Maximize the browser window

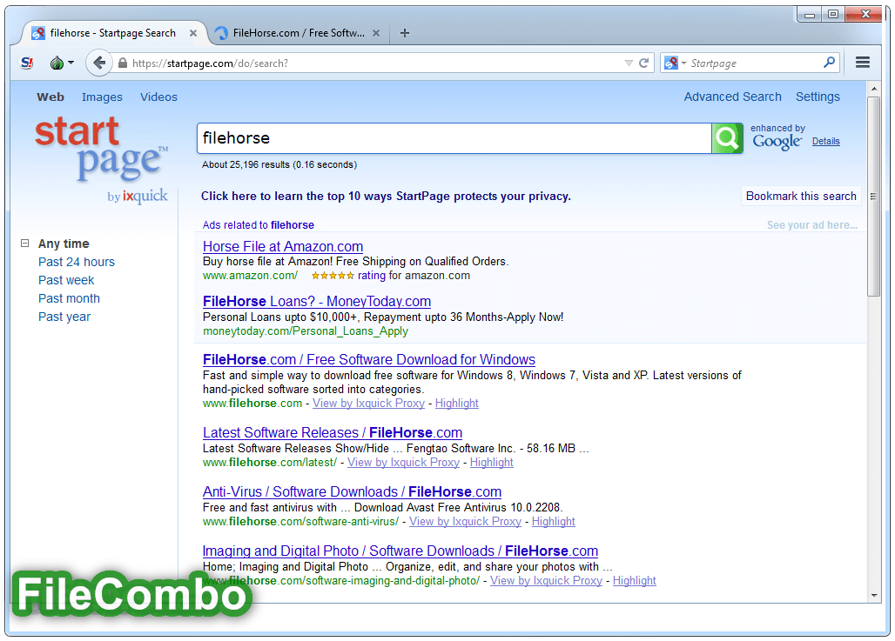pyautogui.click(x=833, y=14)
